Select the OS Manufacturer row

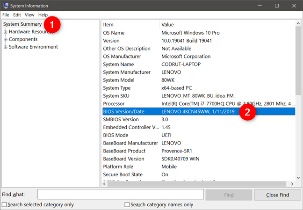199,57
